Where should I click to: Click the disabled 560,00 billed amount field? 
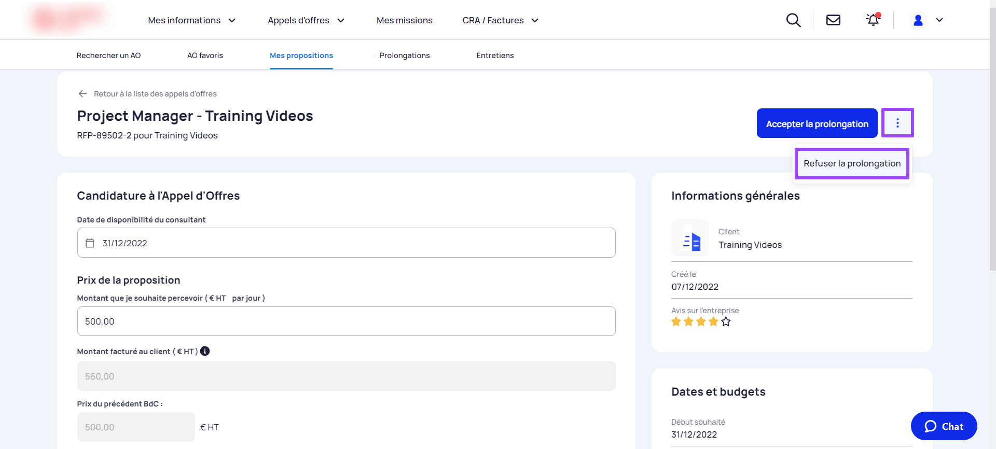click(x=346, y=376)
